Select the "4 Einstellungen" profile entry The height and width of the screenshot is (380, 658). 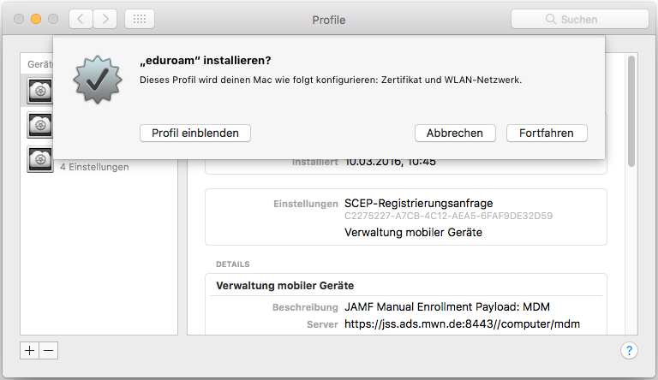click(x=94, y=167)
